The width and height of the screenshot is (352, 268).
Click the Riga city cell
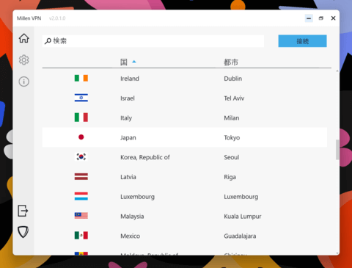tap(230, 177)
